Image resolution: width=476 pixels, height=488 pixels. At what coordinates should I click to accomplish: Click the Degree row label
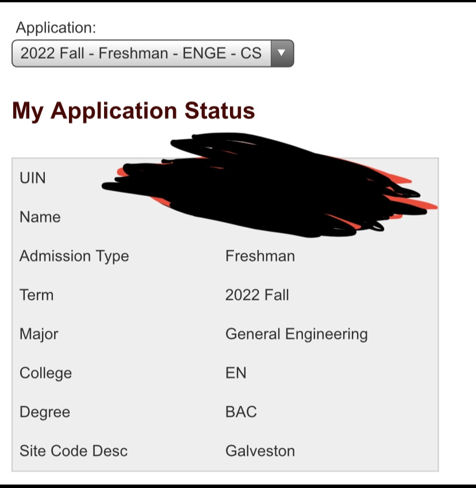tap(44, 412)
